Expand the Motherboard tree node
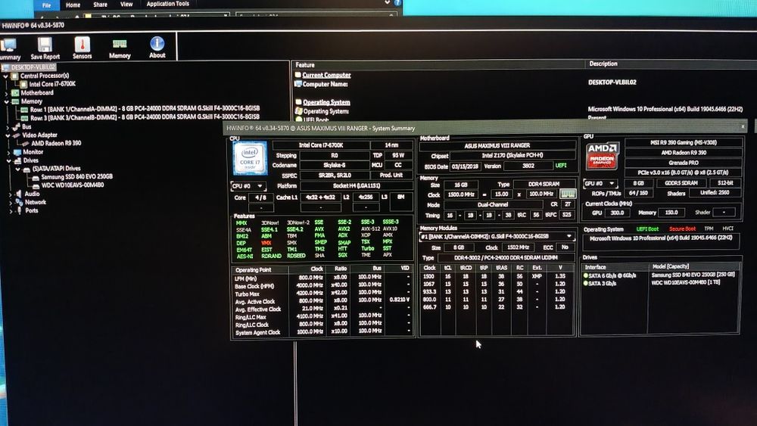The image size is (757, 426). pos(6,93)
